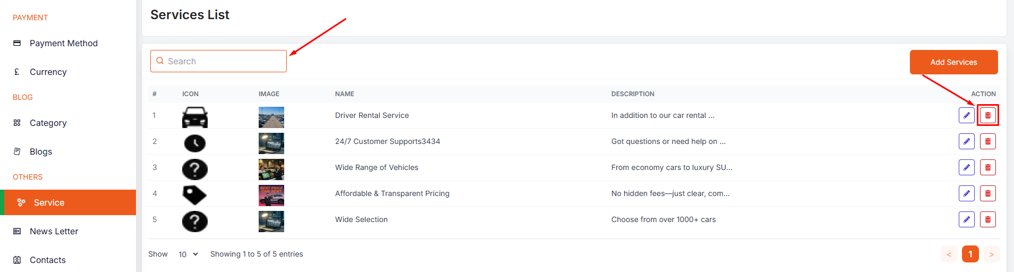This screenshot has height=272, width=1014.
Task: Delete the Wide Selection service row
Action: coord(987,219)
